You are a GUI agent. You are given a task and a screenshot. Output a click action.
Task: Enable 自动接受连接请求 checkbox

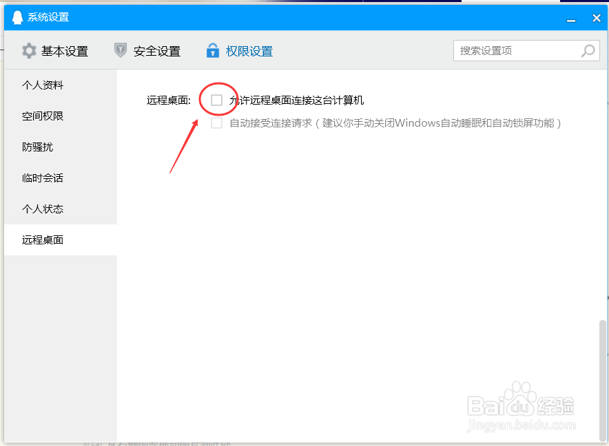(x=217, y=124)
